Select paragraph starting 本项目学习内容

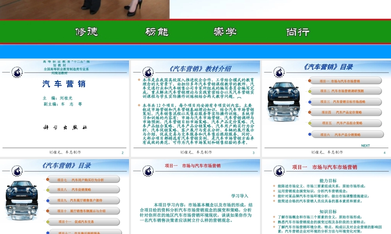(196, 213)
